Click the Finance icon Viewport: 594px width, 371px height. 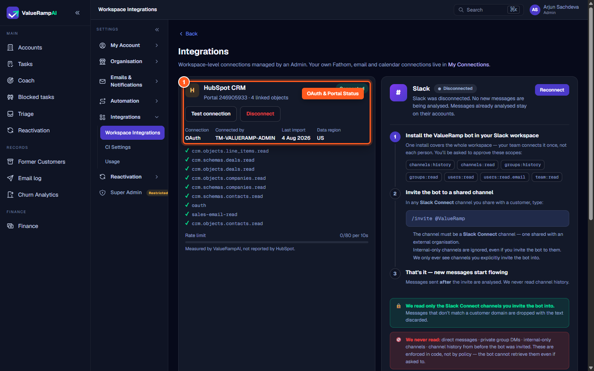(x=10, y=226)
